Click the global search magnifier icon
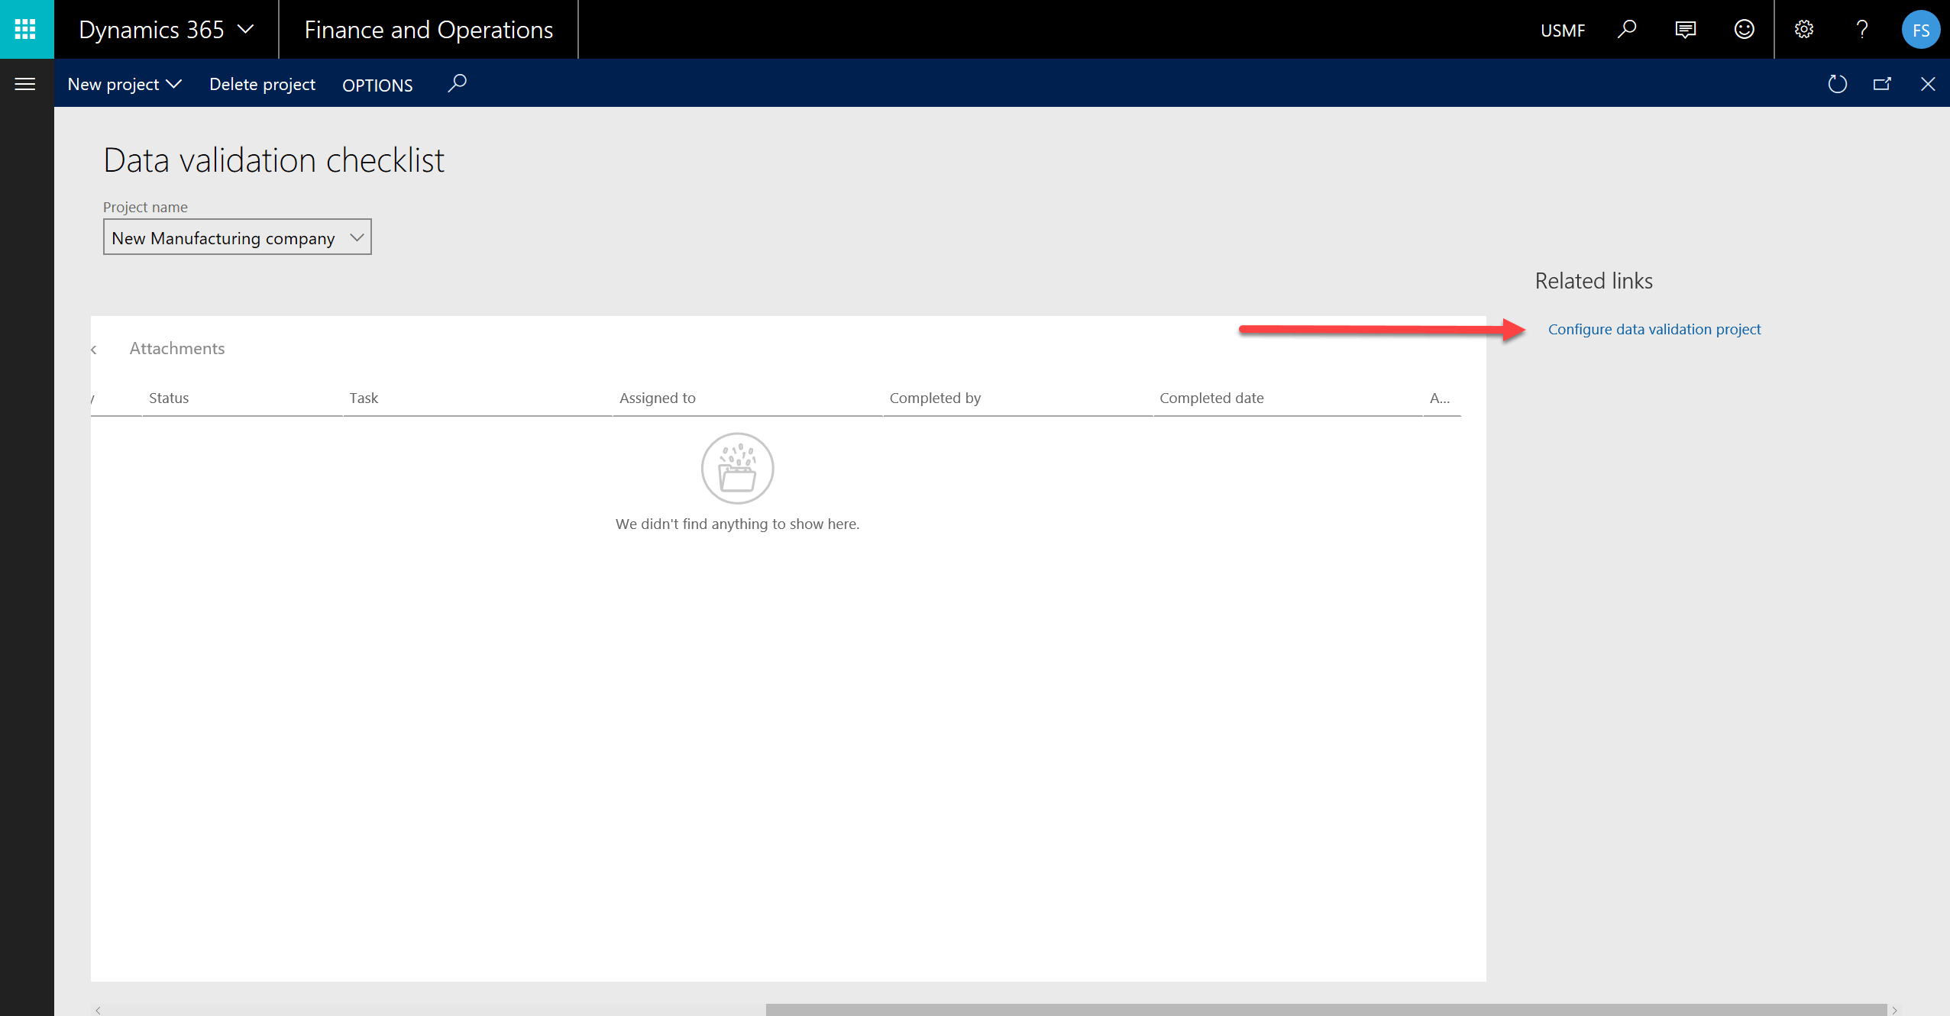 [1627, 29]
